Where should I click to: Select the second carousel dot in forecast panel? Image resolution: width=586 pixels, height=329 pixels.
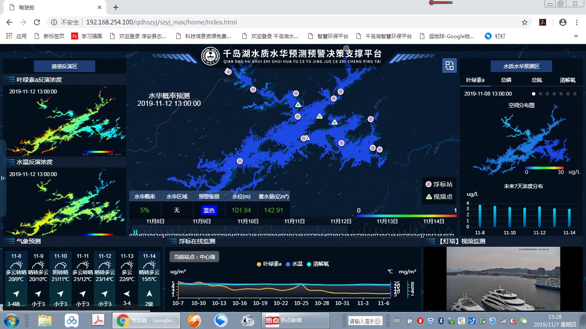pyautogui.click(x=541, y=93)
